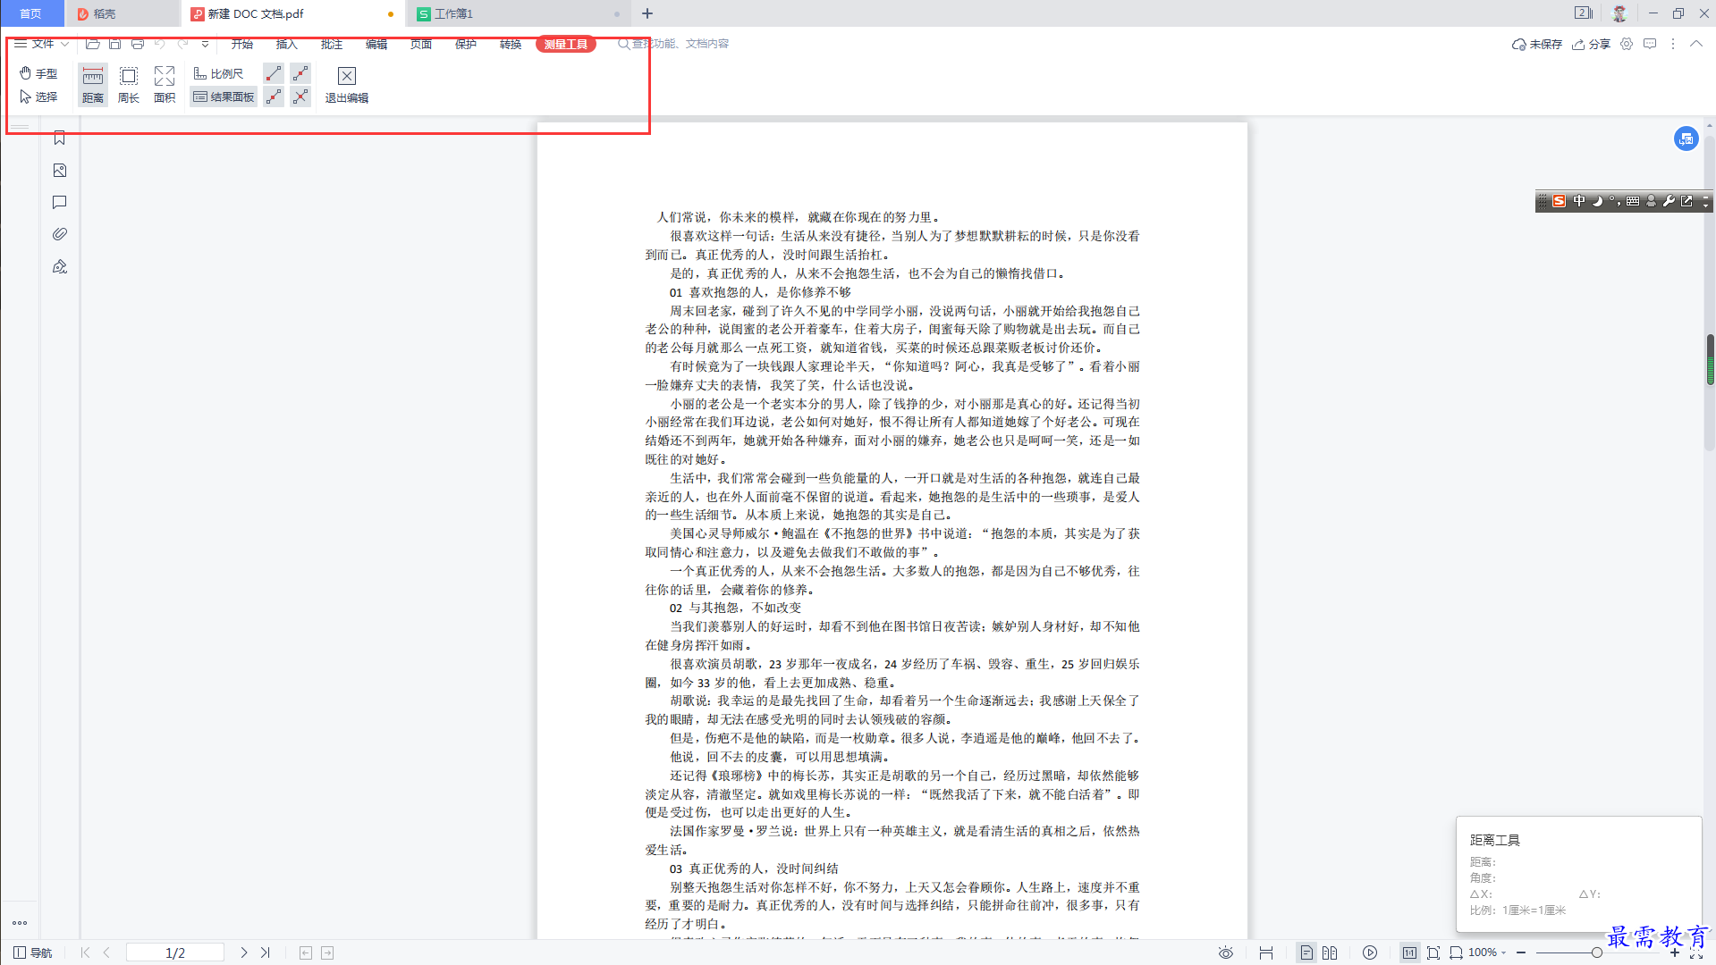Image resolution: width=1716 pixels, height=965 pixels.
Task: Click the undo arrow icon
Action: click(160, 44)
